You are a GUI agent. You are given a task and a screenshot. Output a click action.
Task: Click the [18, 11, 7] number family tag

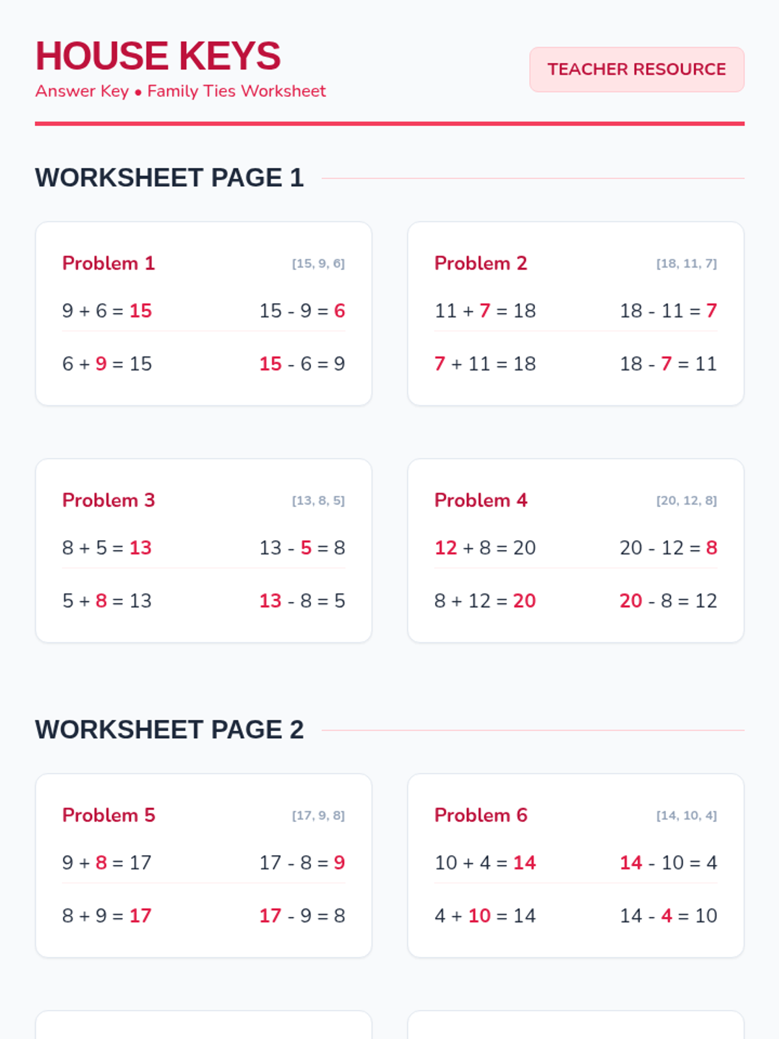687,264
